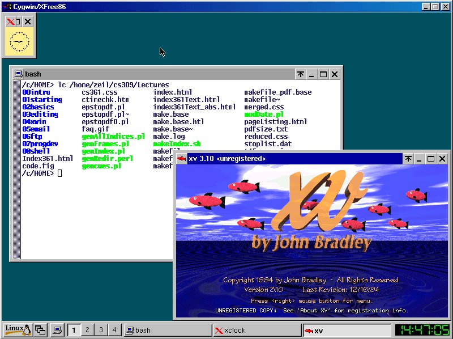Click the yellow xclock analog clock face

tap(19, 40)
